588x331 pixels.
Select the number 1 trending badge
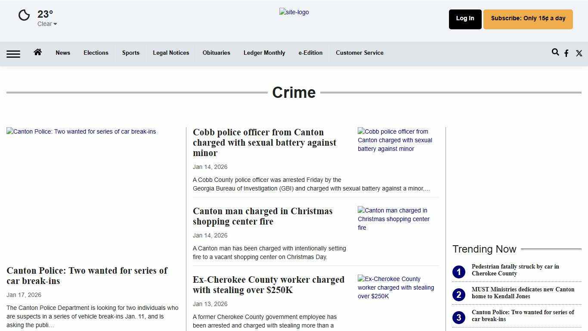tap(459, 272)
